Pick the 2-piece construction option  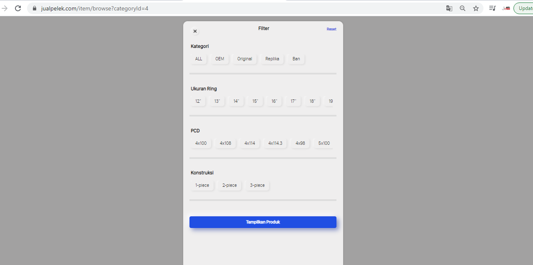coord(229,186)
